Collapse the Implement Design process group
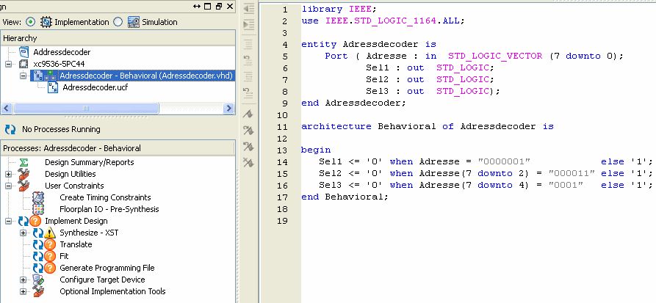Viewport: 656px width, 303px height. click(9, 221)
